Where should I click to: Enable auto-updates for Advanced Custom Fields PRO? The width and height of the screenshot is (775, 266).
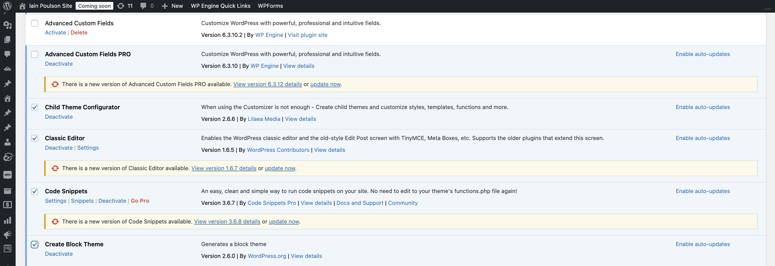pos(703,54)
